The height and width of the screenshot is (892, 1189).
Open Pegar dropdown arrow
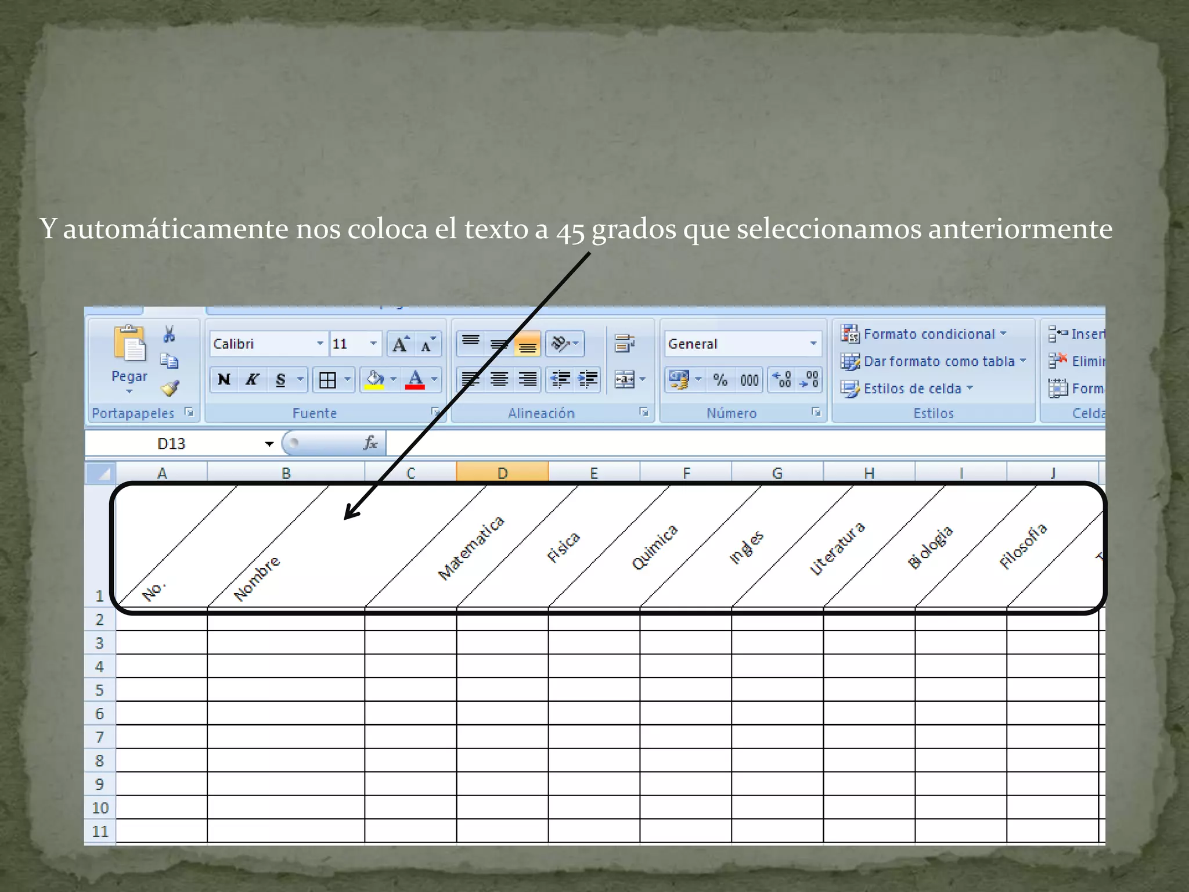tap(129, 391)
